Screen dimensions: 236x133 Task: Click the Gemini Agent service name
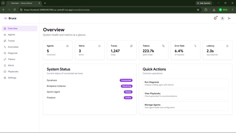[53, 92]
